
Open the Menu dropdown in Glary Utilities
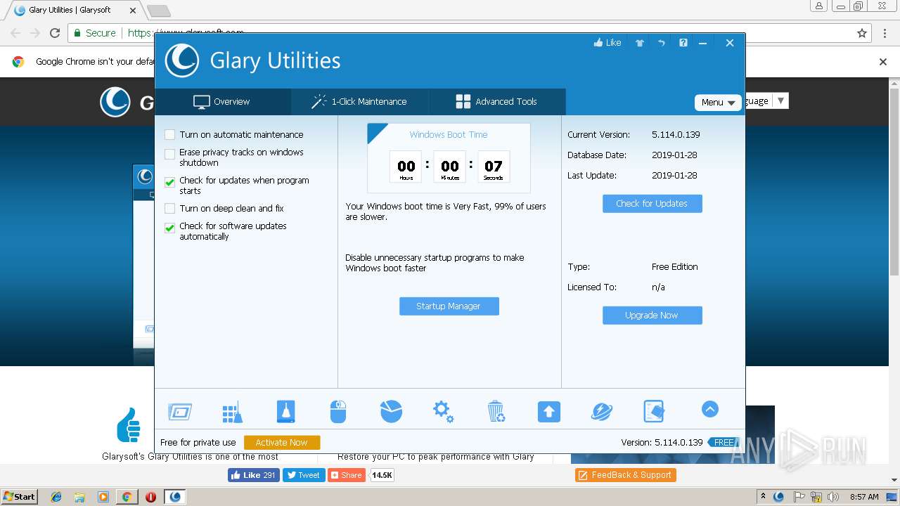point(718,103)
